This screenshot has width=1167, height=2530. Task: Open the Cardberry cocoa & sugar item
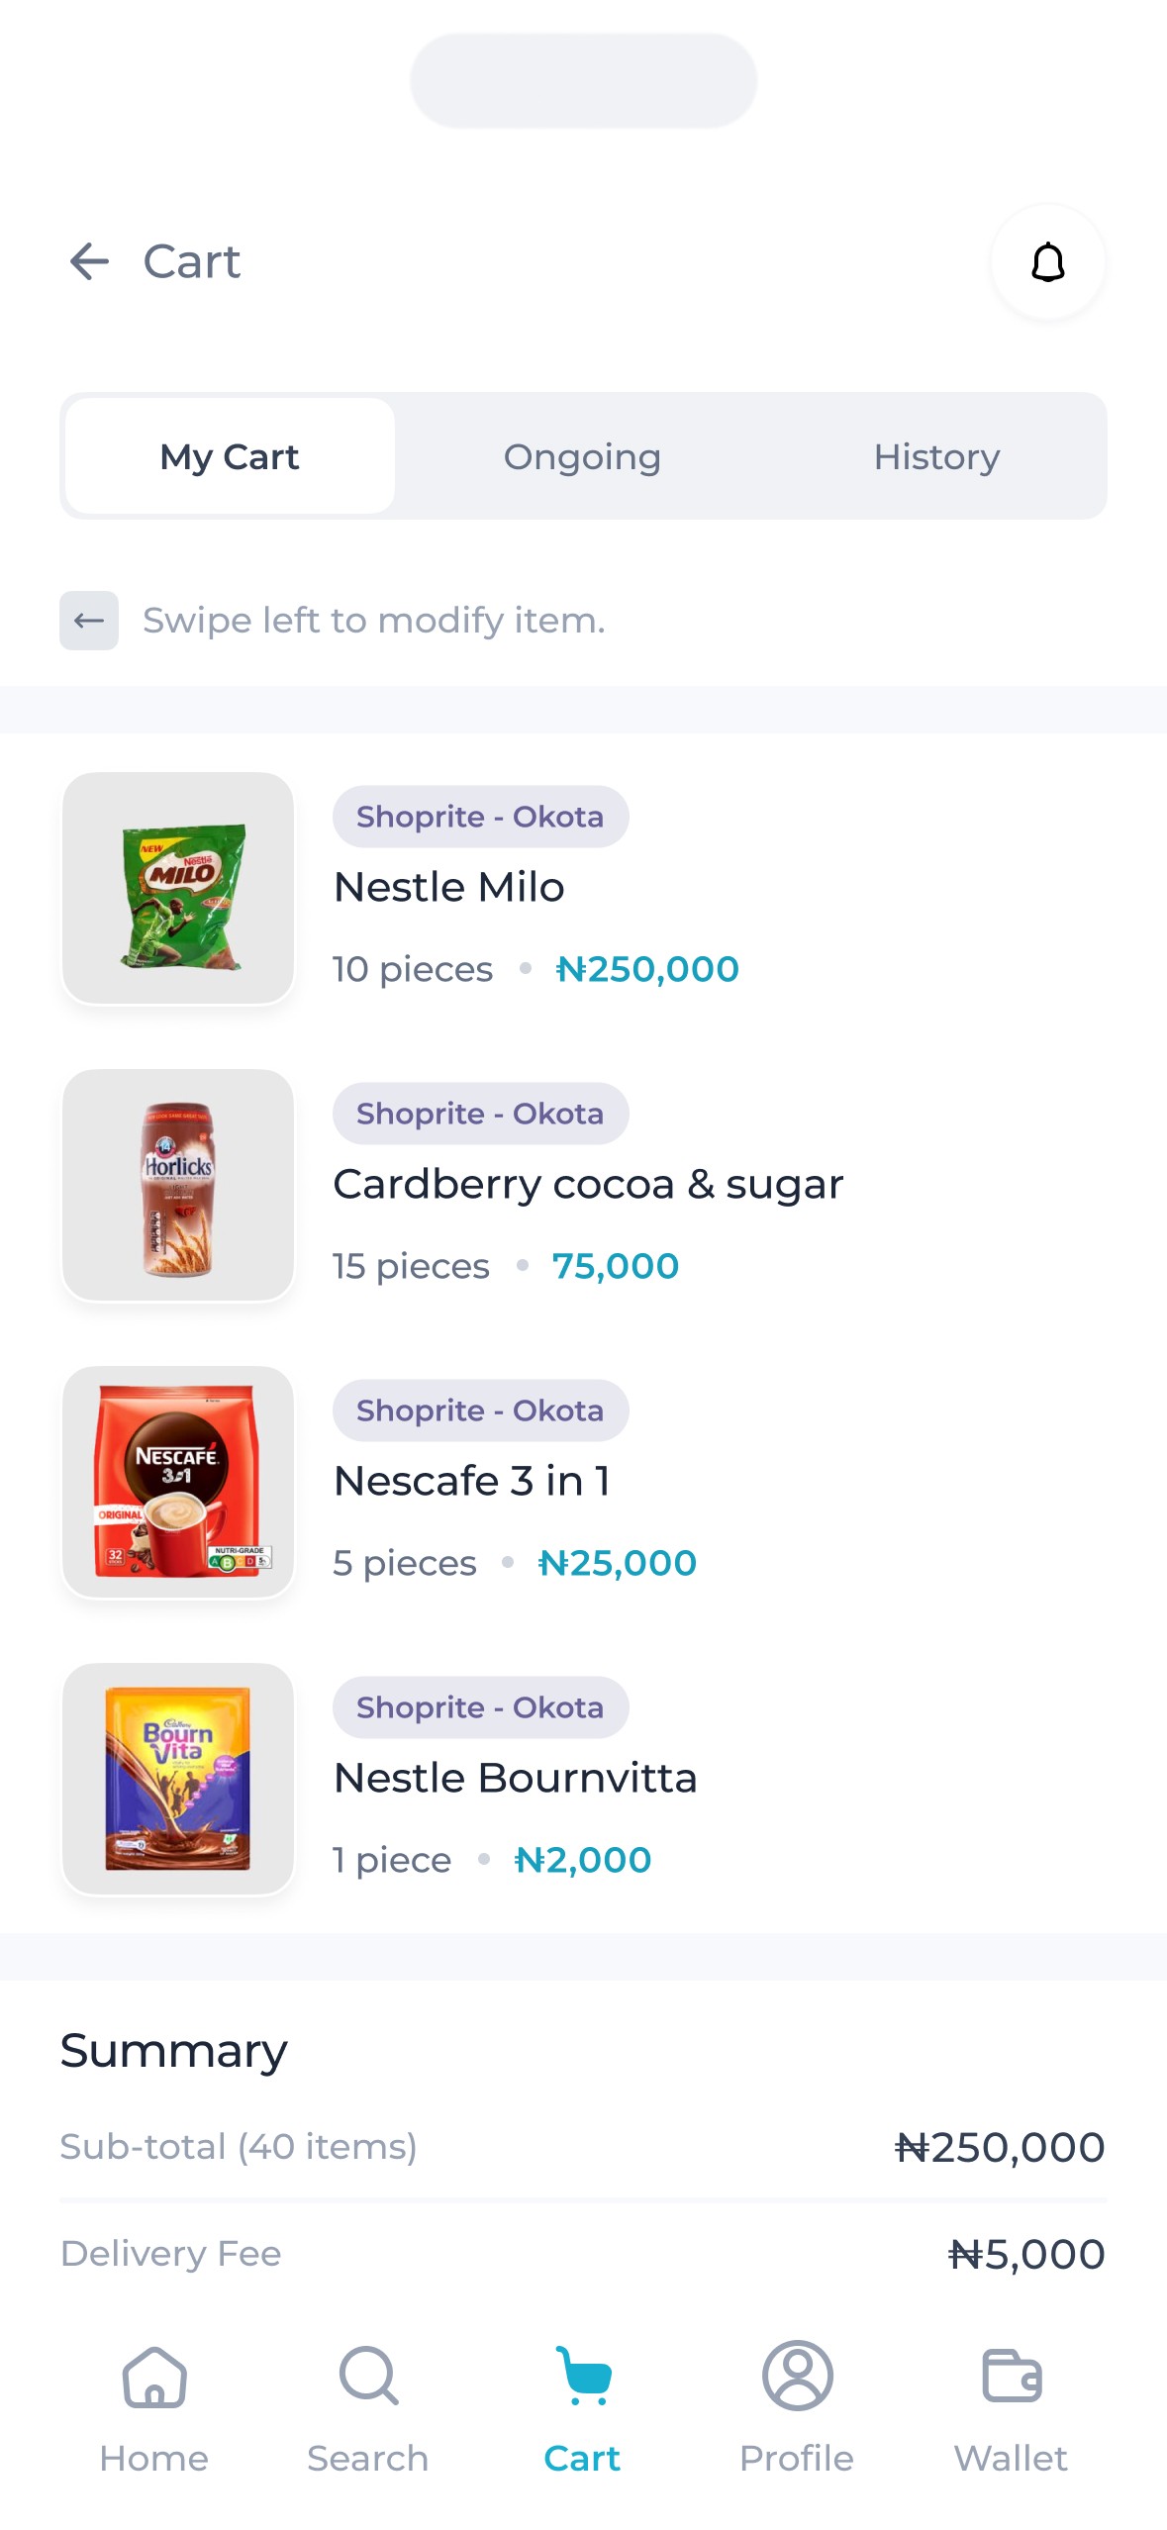point(588,1184)
